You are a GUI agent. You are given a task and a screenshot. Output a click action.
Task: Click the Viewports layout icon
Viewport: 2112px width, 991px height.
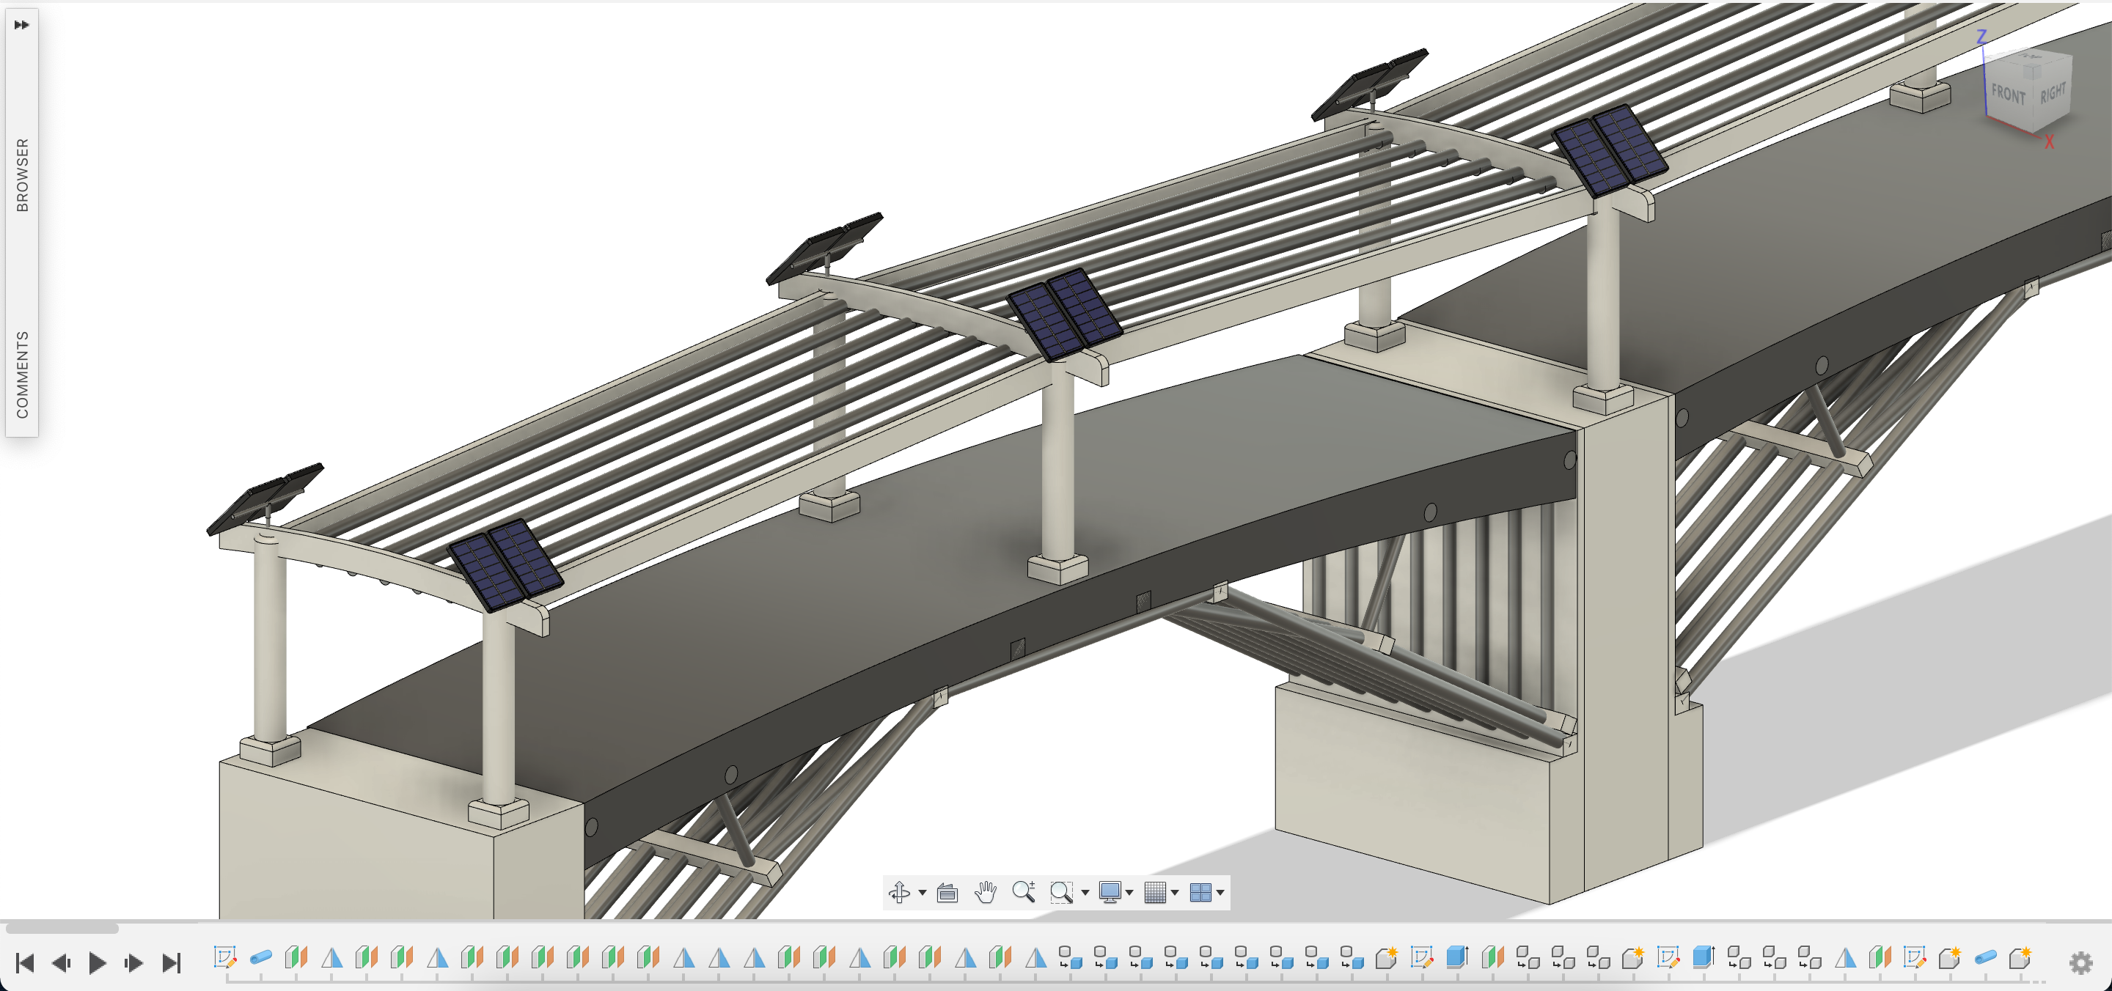pyautogui.click(x=1200, y=892)
